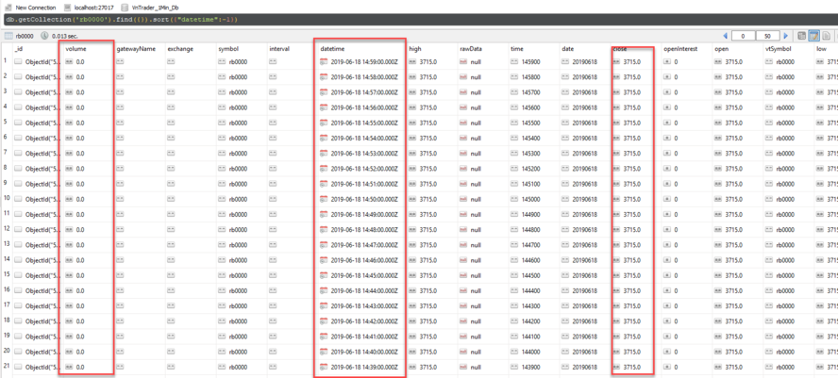Switch to table view mode icon

813,36
